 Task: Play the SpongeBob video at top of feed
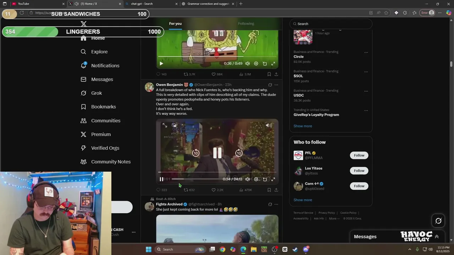[x=161, y=64]
